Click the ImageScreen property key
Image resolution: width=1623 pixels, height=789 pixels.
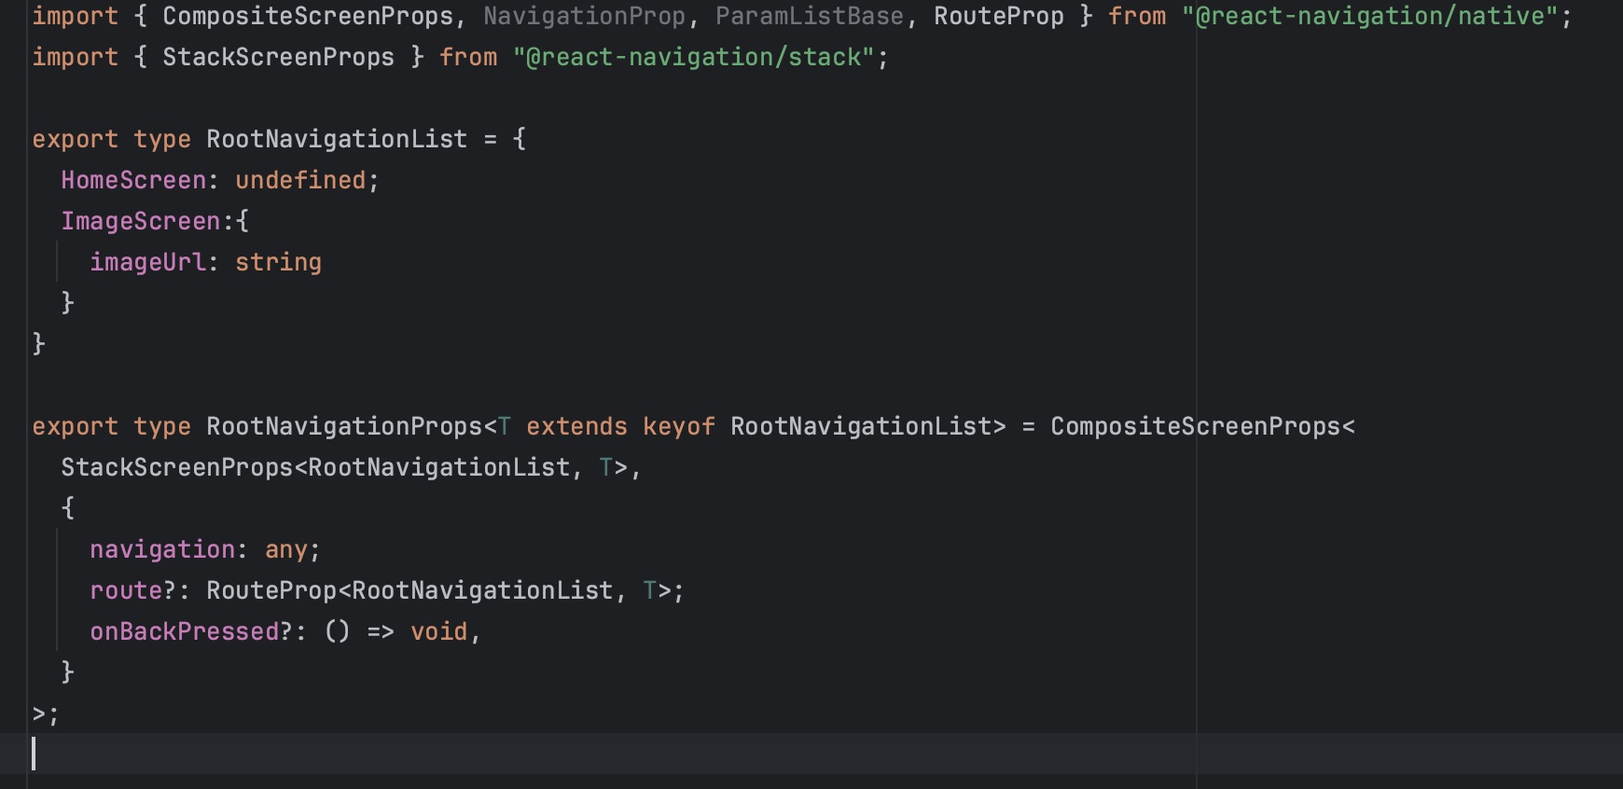coord(141,221)
